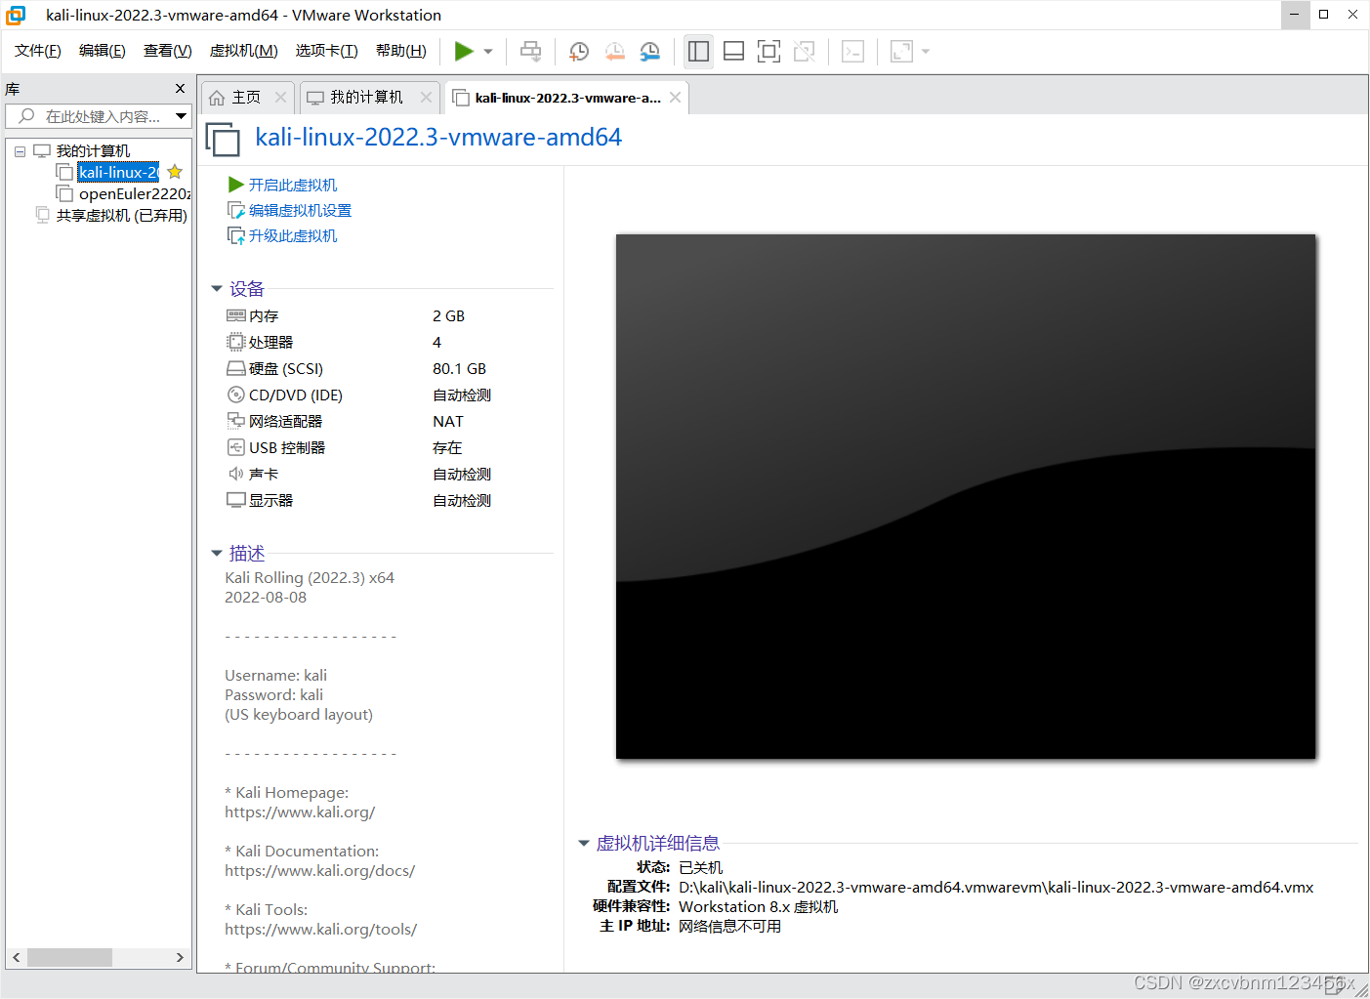Collapse the 虚拟机详细信息 section
This screenshot has width=1370, height=999.
click(x=584, y=843)
